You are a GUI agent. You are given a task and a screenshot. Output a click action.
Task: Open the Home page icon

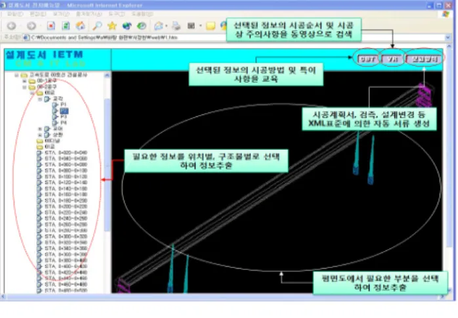(81, 26)
